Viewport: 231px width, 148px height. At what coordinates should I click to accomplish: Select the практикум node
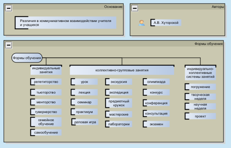click(84, 112)
